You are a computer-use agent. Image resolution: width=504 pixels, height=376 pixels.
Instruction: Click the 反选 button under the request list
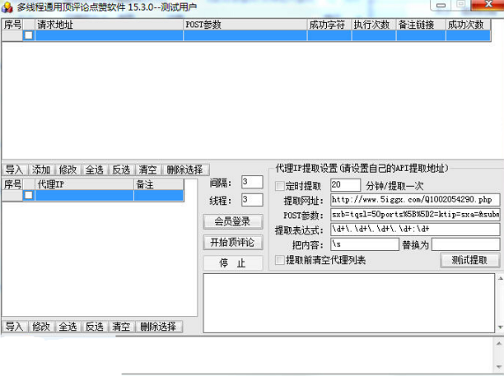[122, 169]
